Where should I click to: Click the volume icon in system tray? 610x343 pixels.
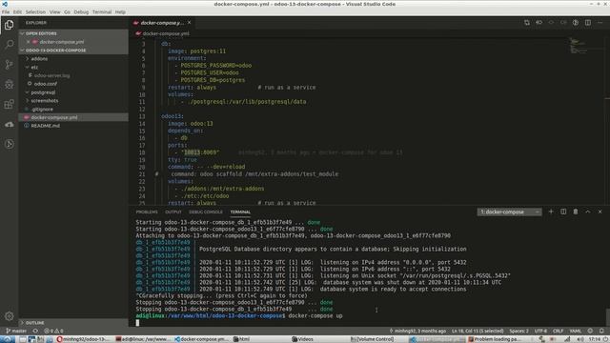579,339
